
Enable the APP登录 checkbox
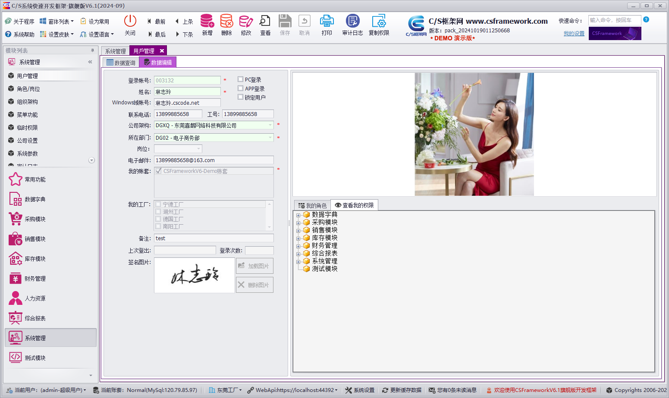[241, 88]
